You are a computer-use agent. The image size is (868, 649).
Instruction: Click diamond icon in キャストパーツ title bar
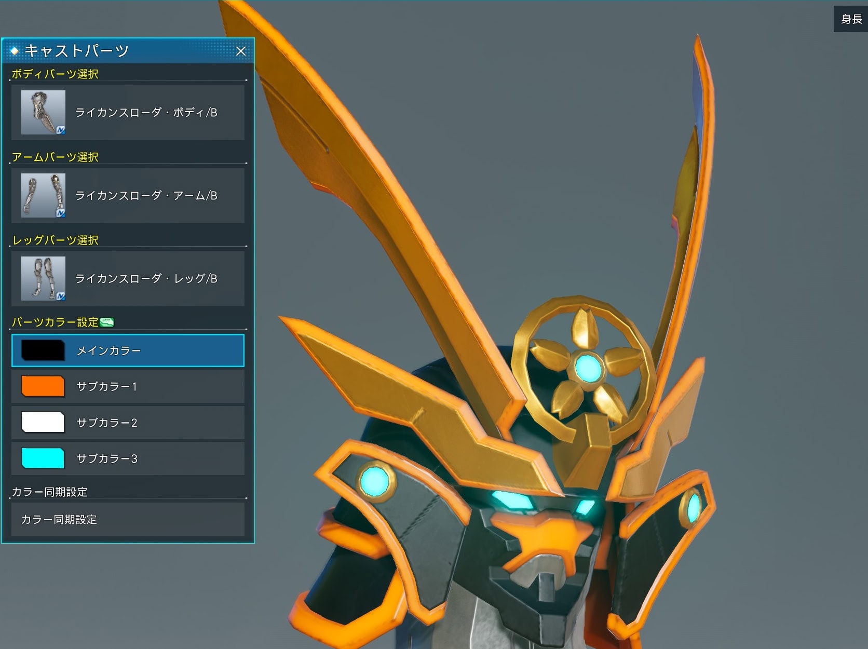(15, 51)
